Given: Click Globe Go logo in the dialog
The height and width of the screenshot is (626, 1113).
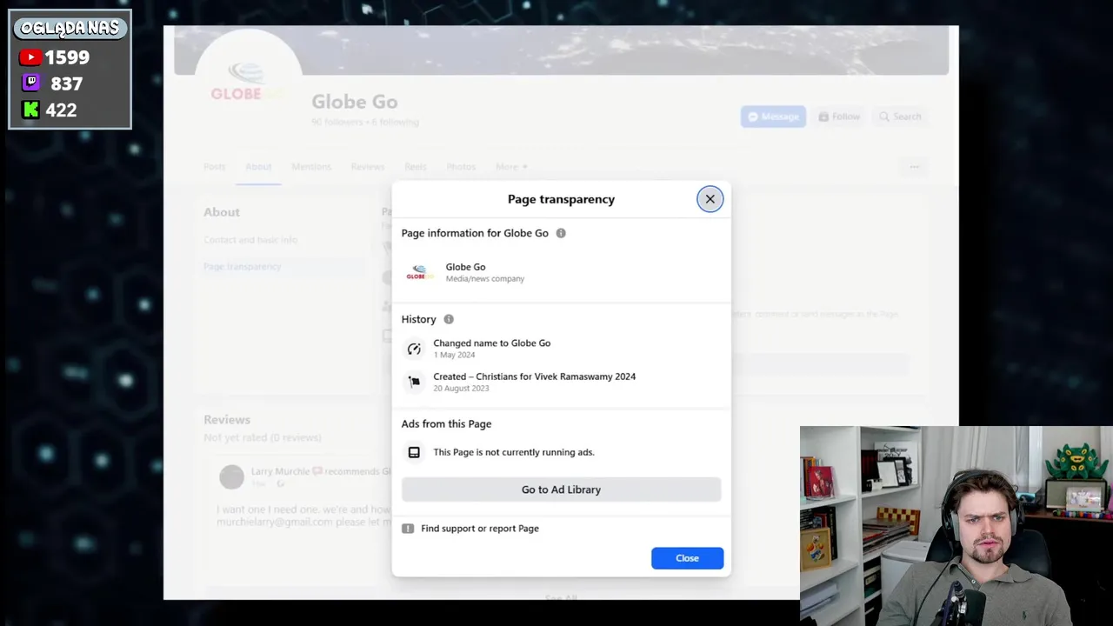Looking at the screenshot, I should tap(420, 272).
